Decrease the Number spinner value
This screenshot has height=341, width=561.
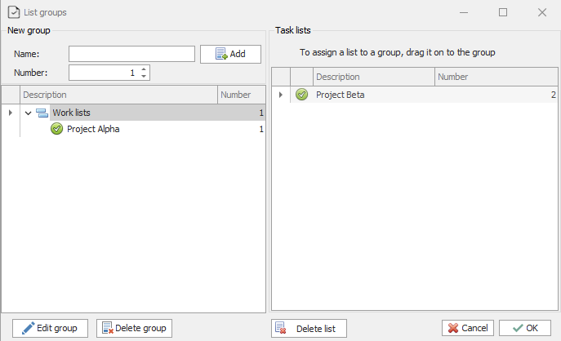coord(145,77)
